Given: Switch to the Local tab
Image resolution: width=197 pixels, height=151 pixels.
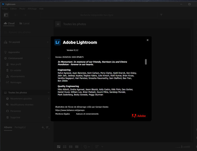Looking at the screenshot, I should tap(25, 23).
